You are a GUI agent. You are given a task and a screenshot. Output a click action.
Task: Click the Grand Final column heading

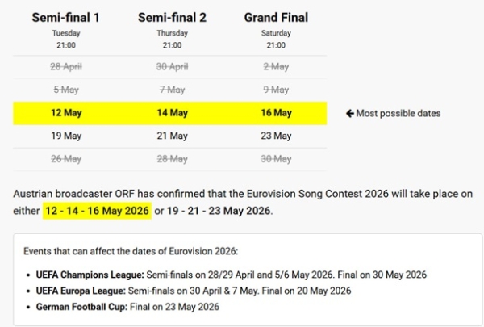[x=277, y=16]
